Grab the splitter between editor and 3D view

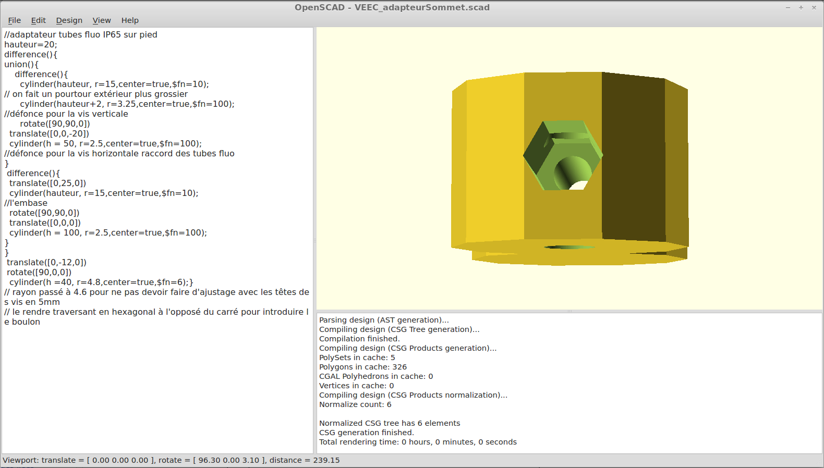point(314,241)
